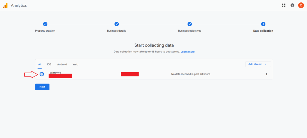Image resolution: width=307 pixels, height=138 pixels.
Task: Click the Next button
Action: [x=42, y=87]
